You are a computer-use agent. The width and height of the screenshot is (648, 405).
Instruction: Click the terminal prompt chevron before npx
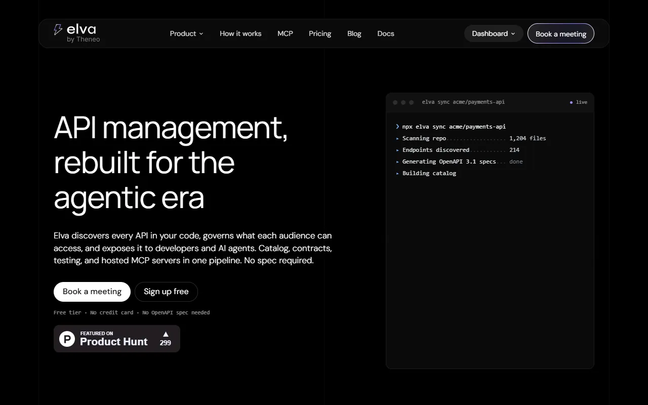coord(397,127)
